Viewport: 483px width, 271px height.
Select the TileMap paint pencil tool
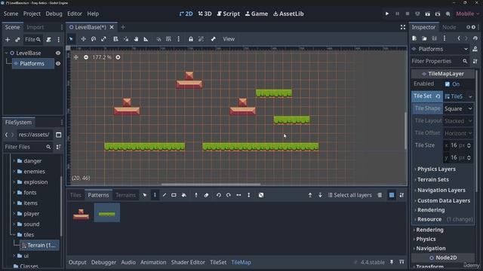click(155, 195)
